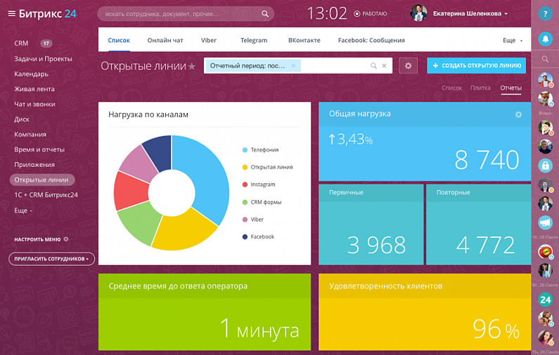559x355 pixels.
Task: Click Екатерина Шеленкова profile avatar
Action: coord(418,13)
